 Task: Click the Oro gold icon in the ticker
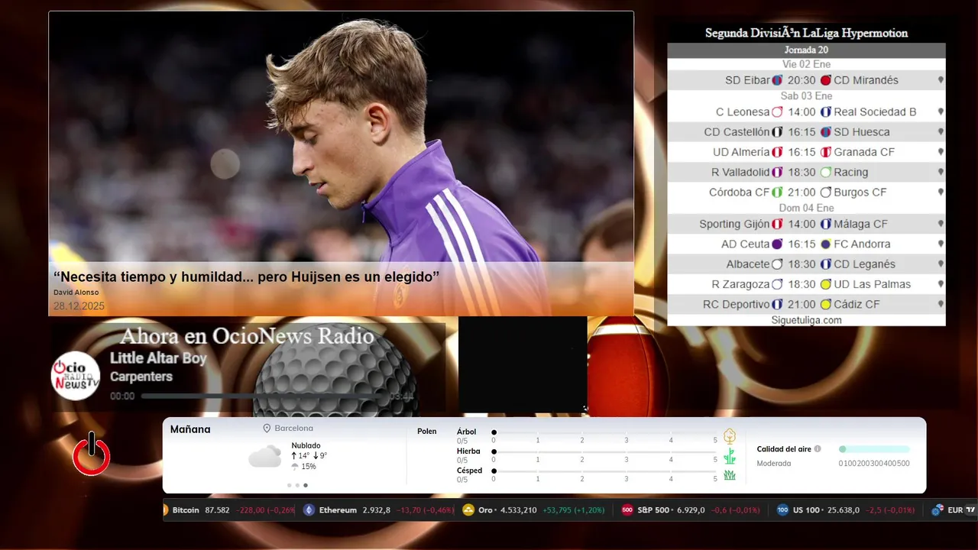[468, 510]
